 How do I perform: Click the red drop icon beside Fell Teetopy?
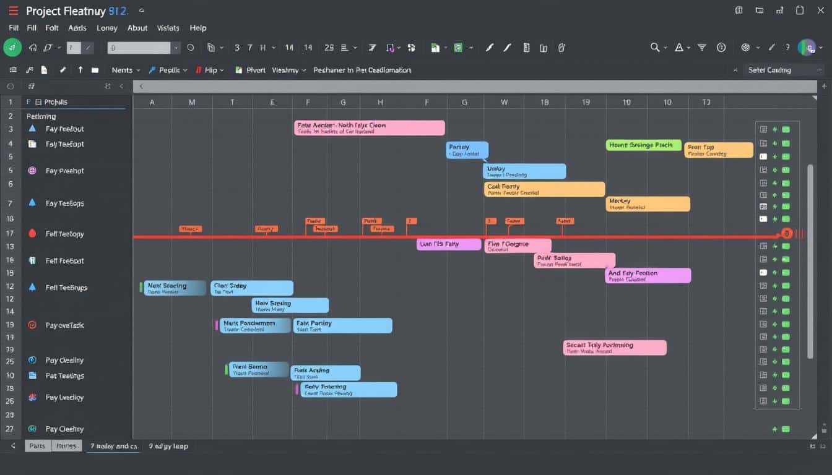pyautogui.click(x=32, y=234)
